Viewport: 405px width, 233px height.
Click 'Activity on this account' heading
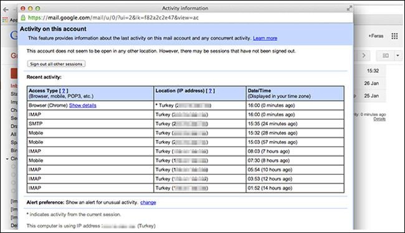tap(53, 29)
